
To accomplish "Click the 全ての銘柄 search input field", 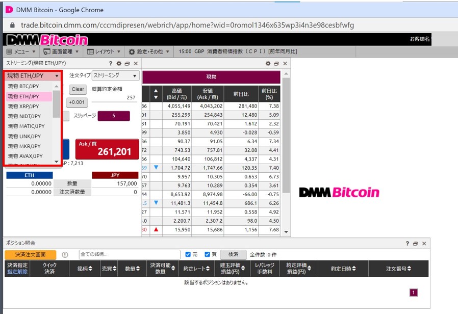I will point(130,254).
